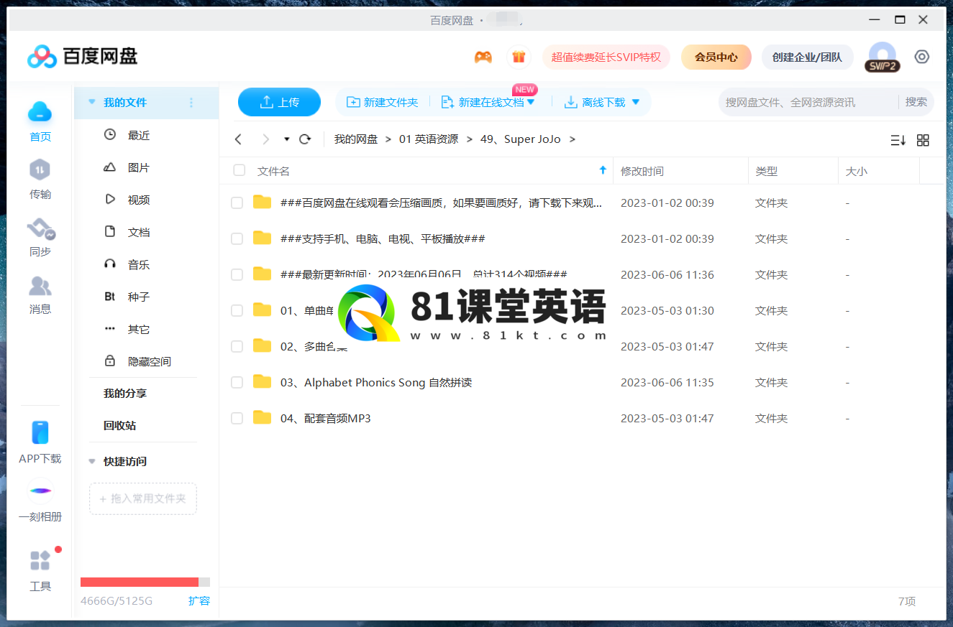Expand breadcrumb arrow after 01 英语资源
The width and height of the screenshot is (953, 627).
pyautogui.click(x=470, y=139)
